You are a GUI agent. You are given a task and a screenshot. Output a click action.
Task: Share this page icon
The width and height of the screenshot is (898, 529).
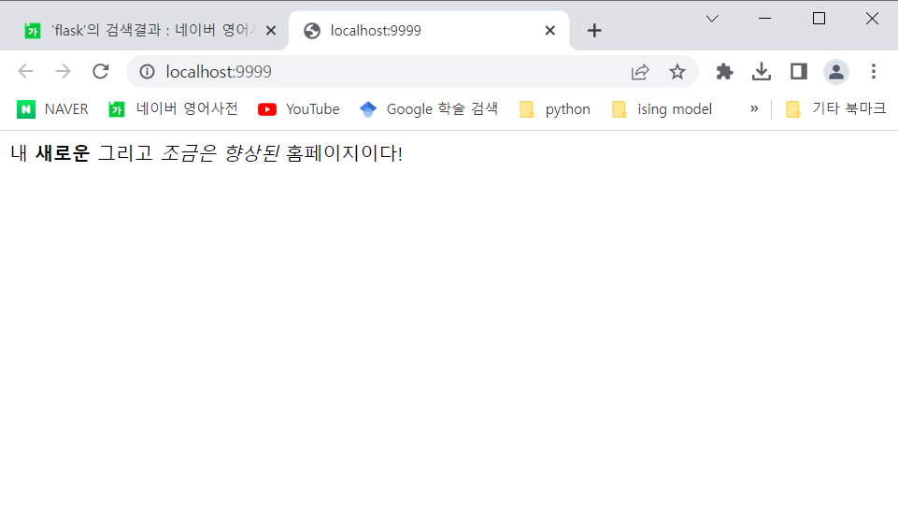pyautogui.click(x=640, y=72)
